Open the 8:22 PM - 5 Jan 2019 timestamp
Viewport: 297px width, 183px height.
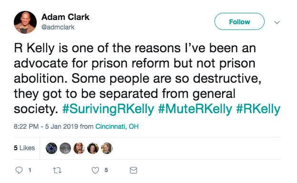[x=46, y=126]
